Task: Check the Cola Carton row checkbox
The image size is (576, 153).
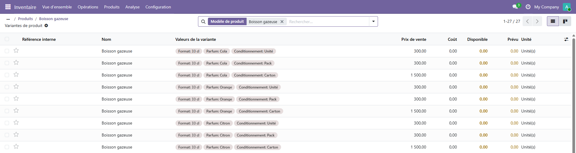Action: [x=7, y=75]
